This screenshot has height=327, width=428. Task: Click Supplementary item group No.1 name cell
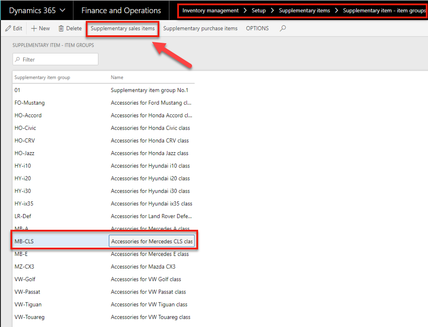149,90
